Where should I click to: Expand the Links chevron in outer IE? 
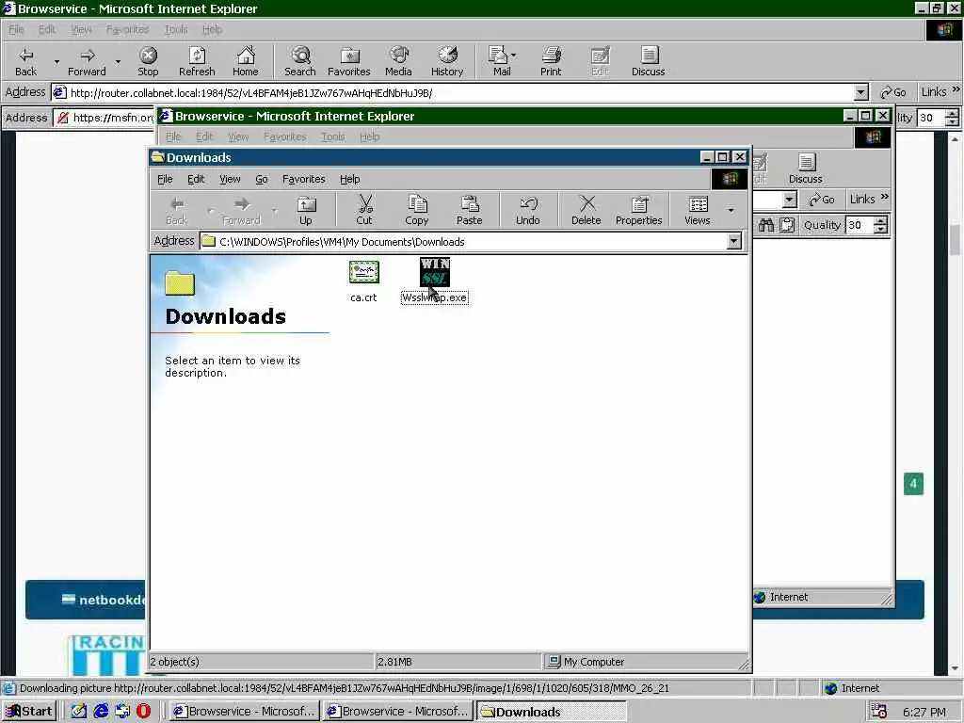956,90
